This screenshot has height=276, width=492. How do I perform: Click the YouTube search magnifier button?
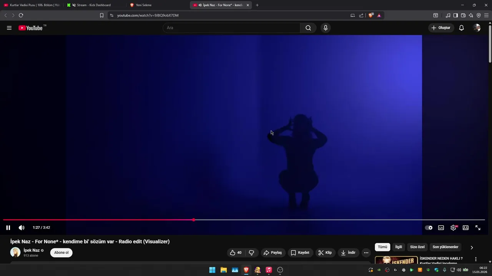[308, 28]
